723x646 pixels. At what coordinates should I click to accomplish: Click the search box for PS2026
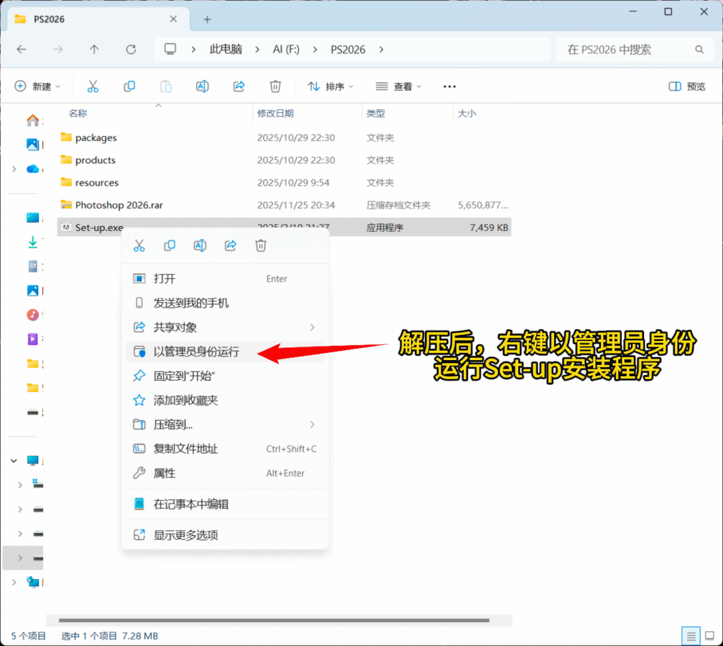point(628,49)
